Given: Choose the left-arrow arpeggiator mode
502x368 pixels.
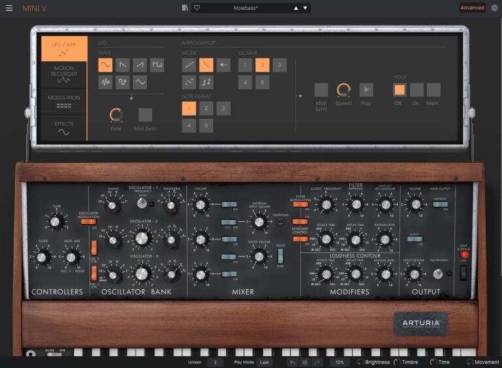Looking at the screenshot, I should (224, 65).
